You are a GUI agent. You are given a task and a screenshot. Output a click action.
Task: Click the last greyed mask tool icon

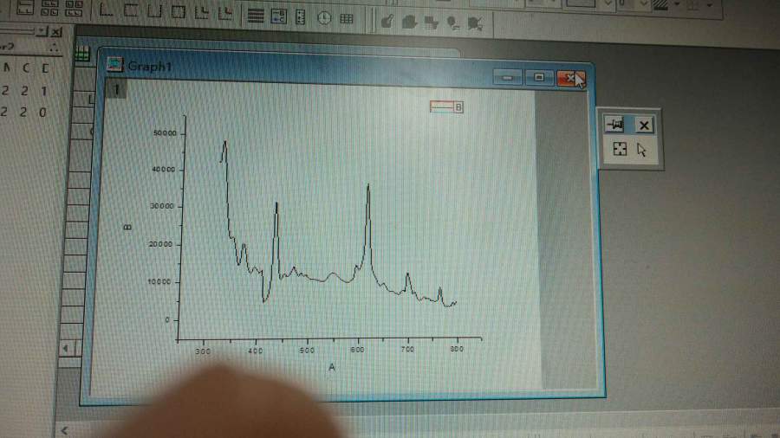click(475, 23)
